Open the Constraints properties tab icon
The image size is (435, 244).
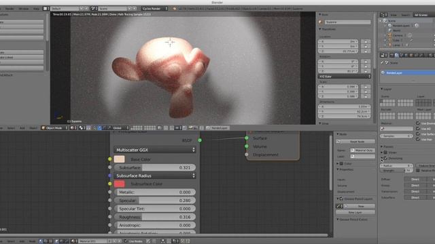coord(417,56)
